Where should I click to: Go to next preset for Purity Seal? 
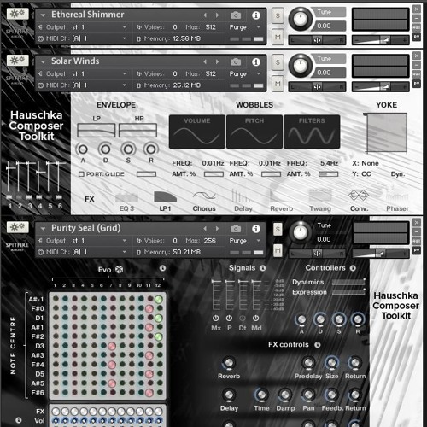[217, 229]
